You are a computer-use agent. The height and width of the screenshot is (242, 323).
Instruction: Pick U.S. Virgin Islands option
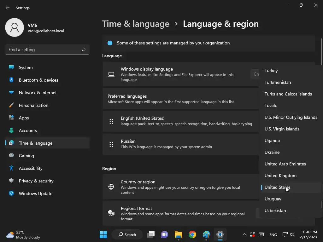tap(290, 129)
